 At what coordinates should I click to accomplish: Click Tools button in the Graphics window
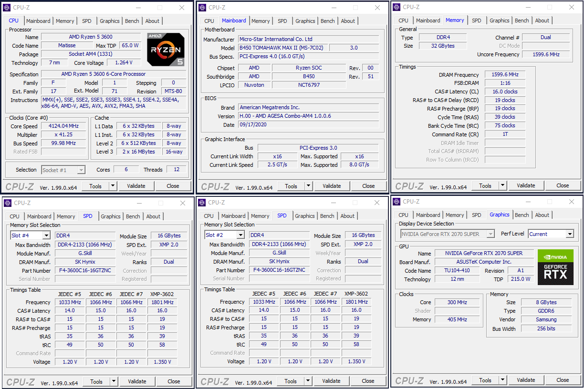click(485, 380)
